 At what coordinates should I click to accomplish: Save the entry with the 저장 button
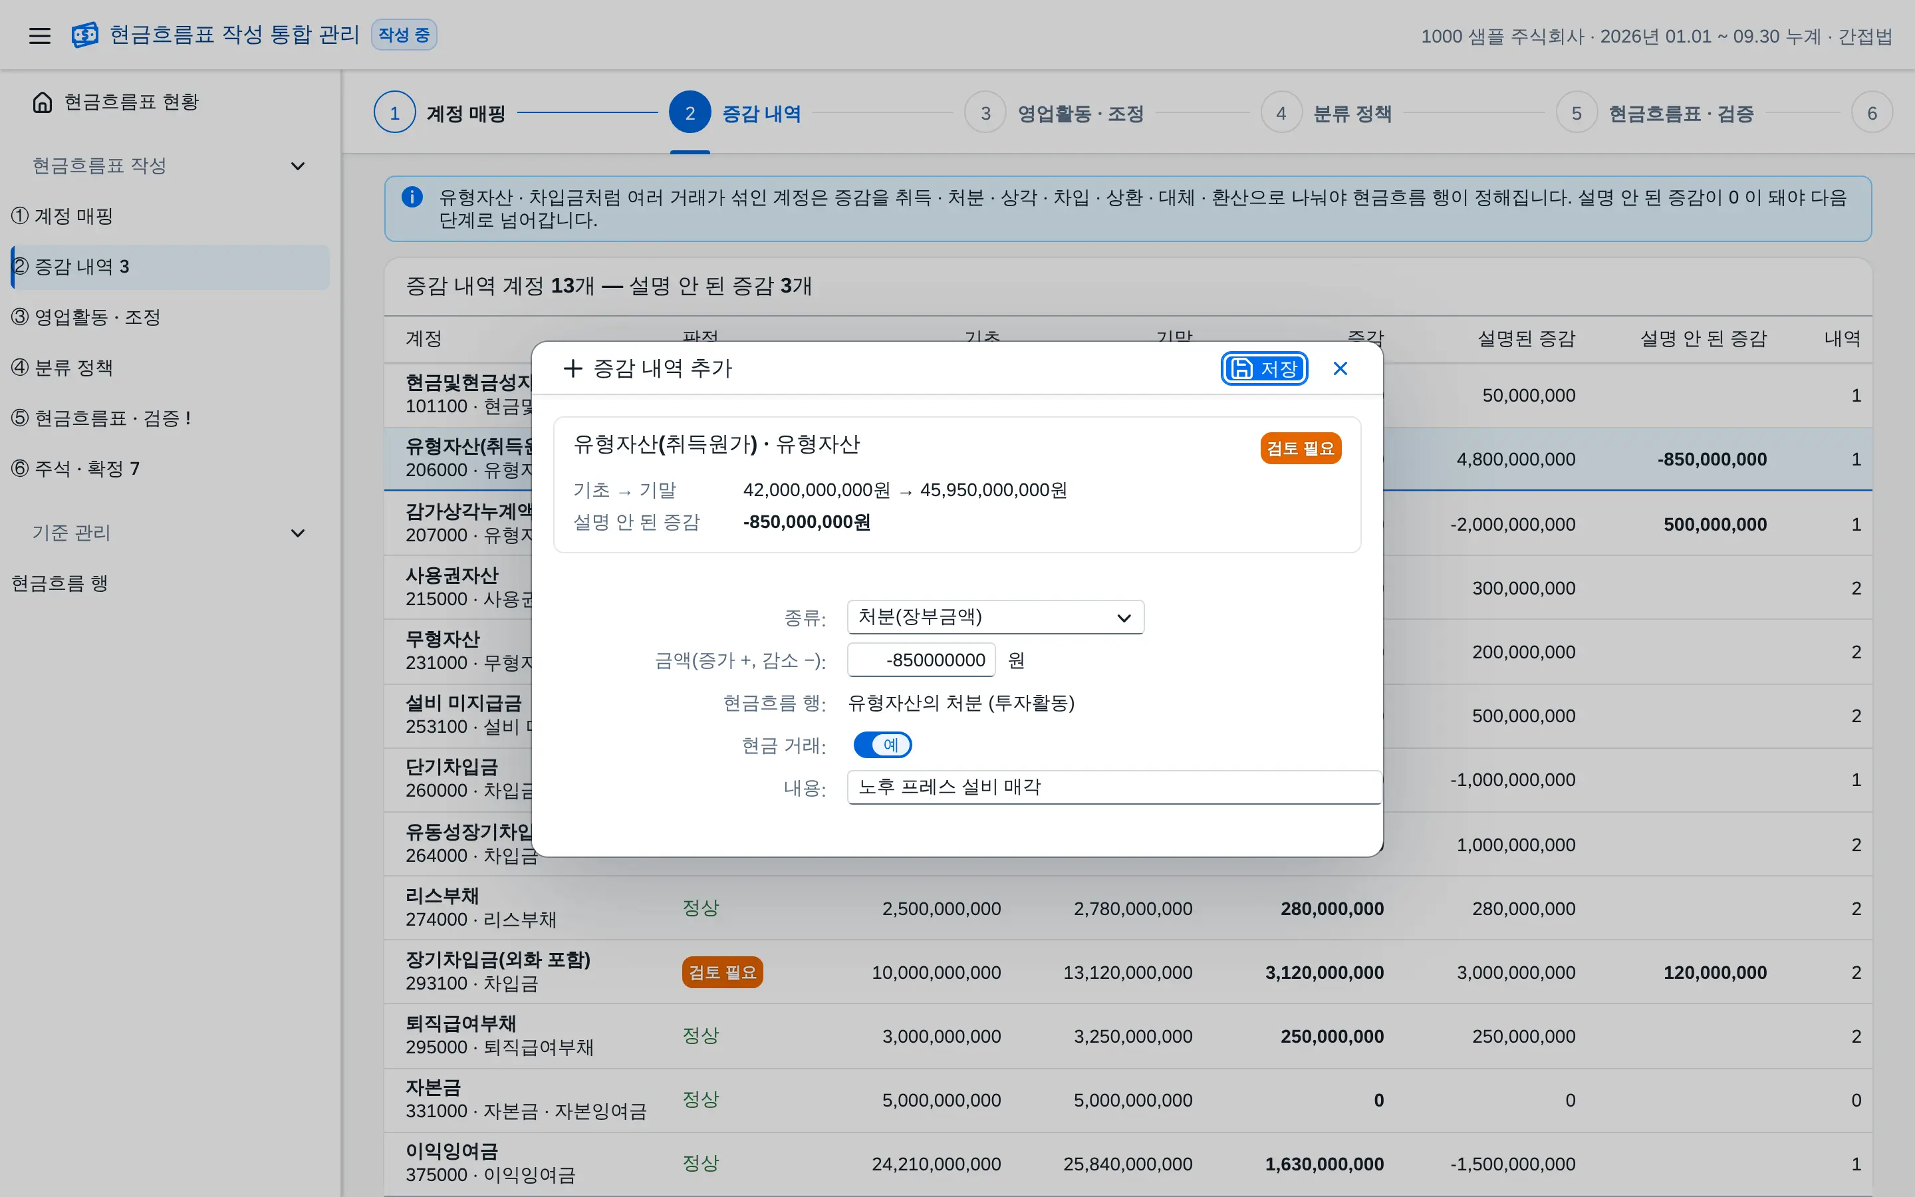[x=1264, y=369]
